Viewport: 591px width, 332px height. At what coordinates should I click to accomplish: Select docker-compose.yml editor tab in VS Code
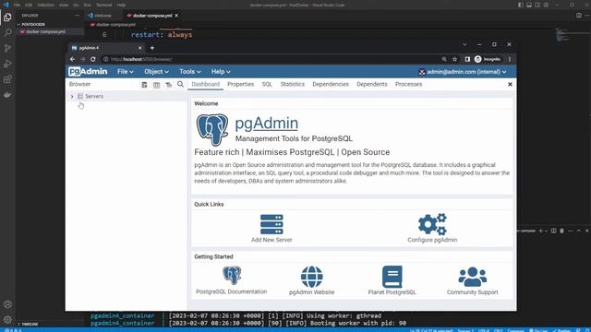pos(151,16)
